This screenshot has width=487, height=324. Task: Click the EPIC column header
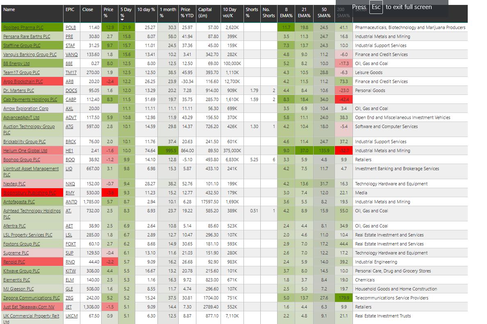point(70,9)
